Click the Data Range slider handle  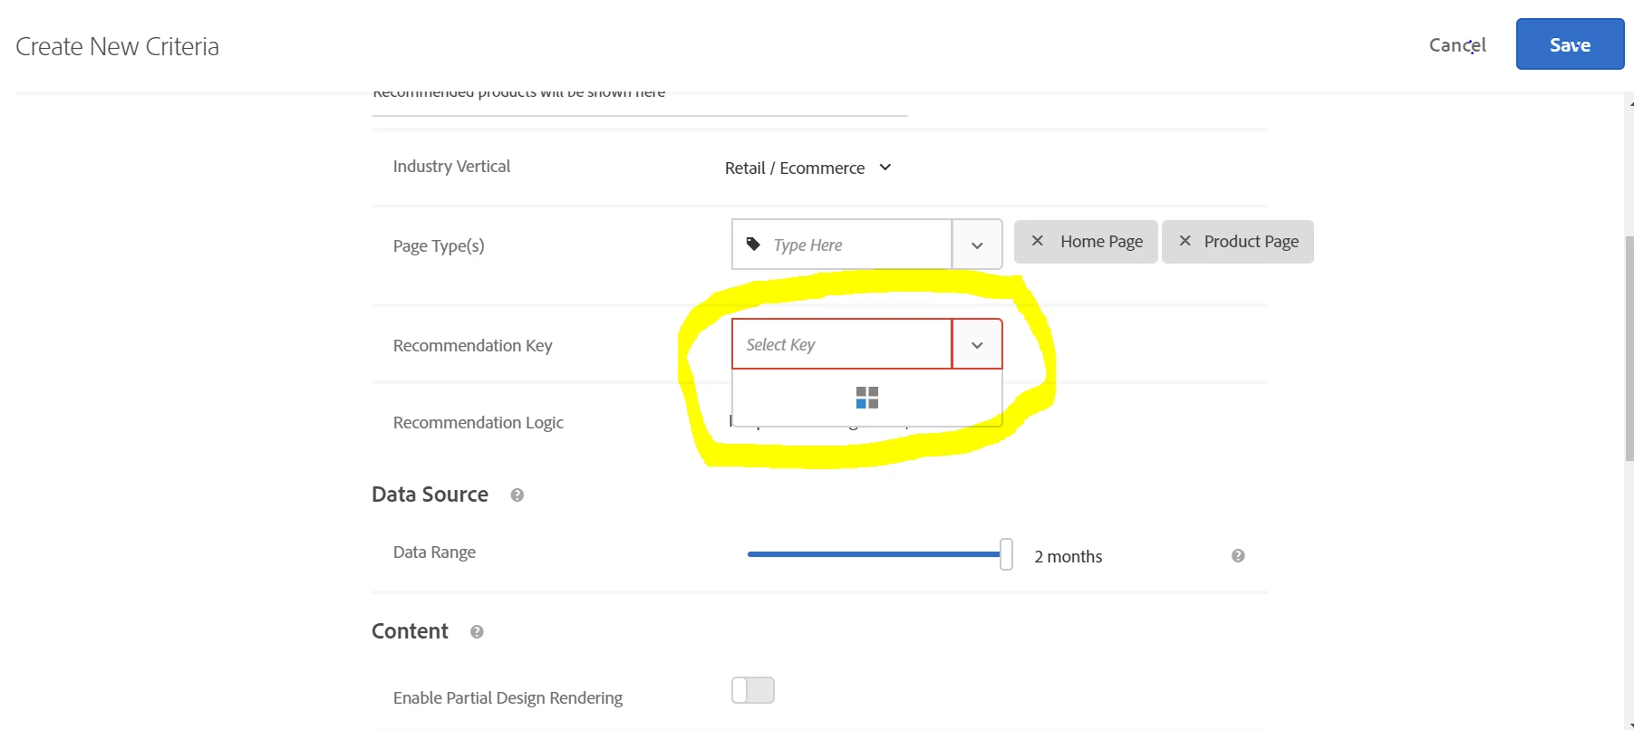pyautogui.click(x=1006, y=553)
